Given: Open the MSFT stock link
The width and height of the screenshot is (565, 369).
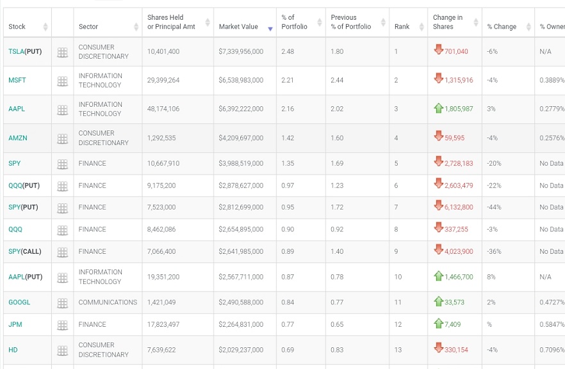Looking at the screenshot, I should [x=17, y=81].
